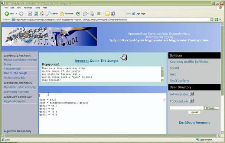Go to Home page icon
This screenshot has height=143, width=225.
(42, 14)
